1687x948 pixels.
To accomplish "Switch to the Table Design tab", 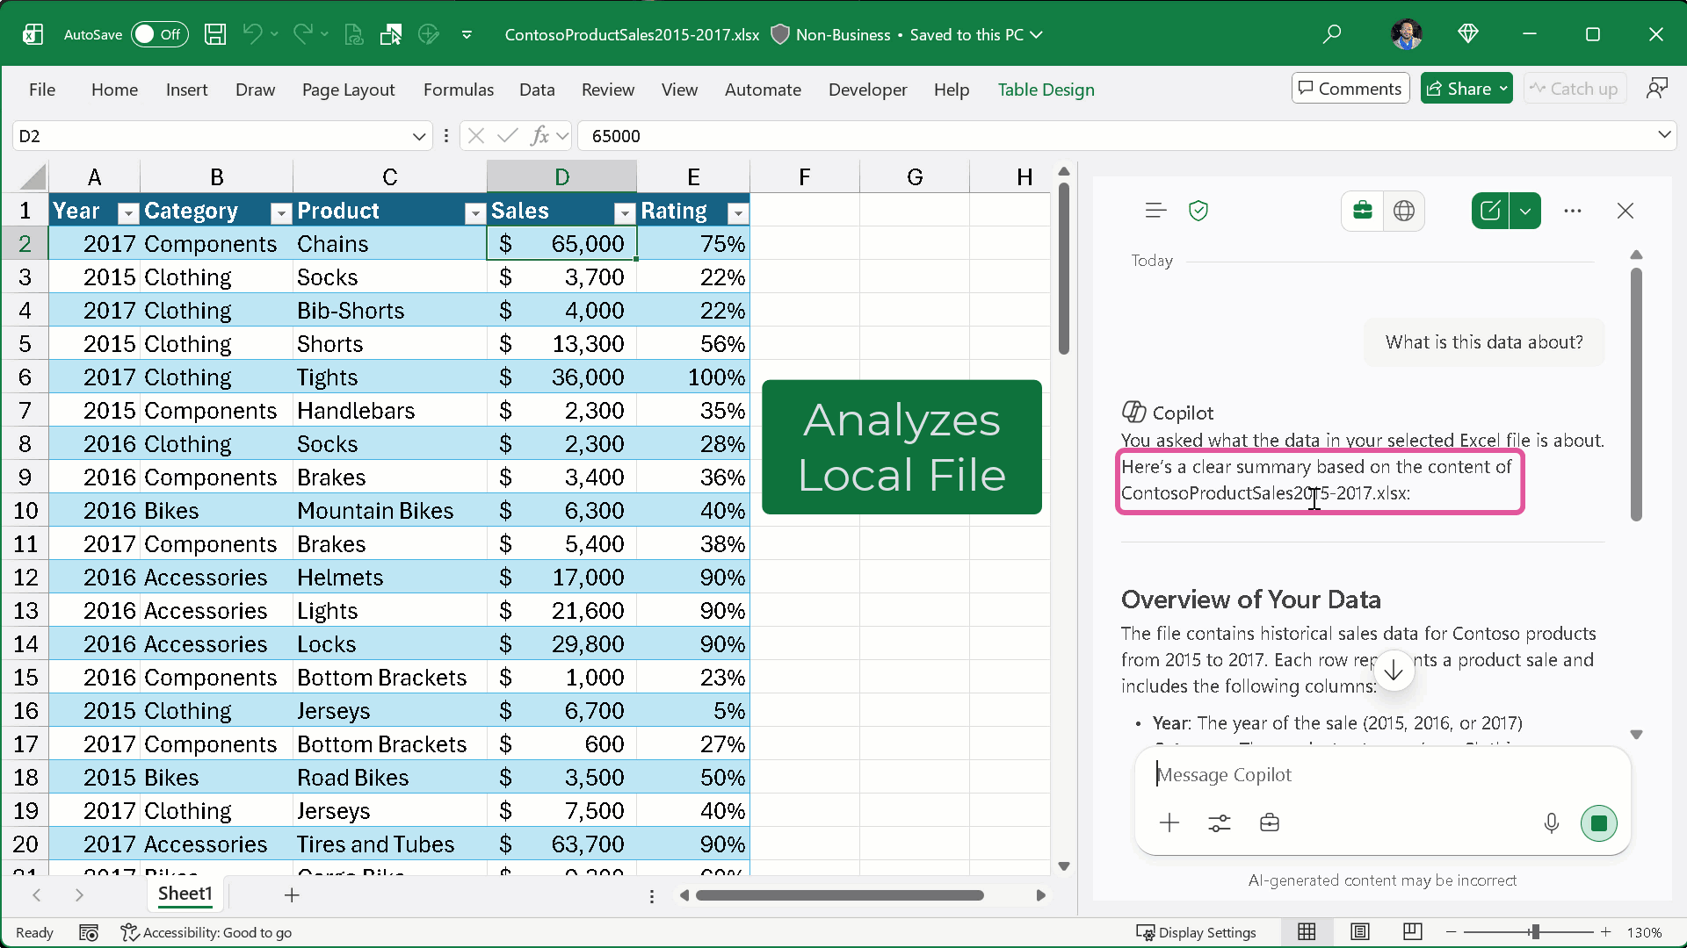I will coord(1046,90).
